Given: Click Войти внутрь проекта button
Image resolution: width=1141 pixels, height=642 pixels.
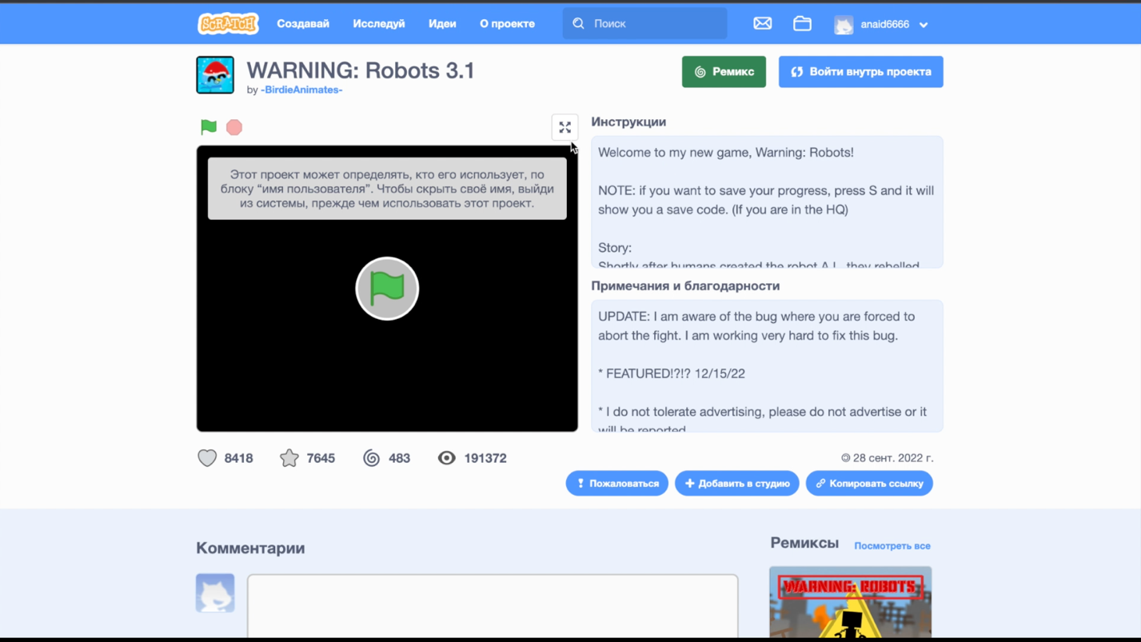Looking at the screenshot, I should [x=860, y=72].
